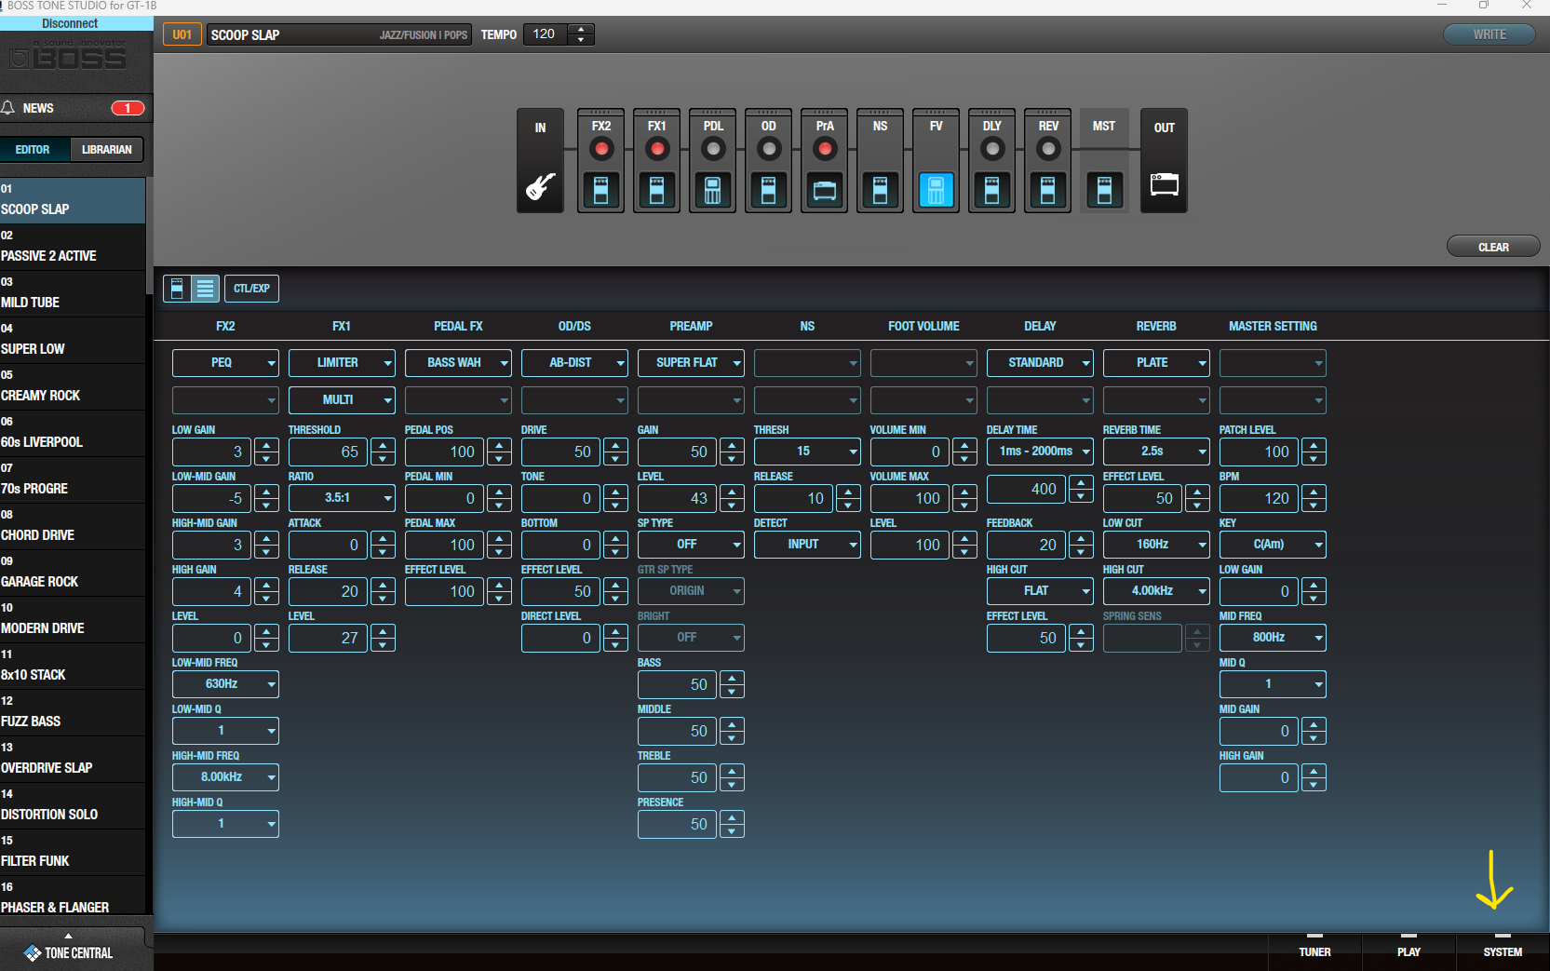Switch to the EDITOR tab
Image resolution: width=1550 pixels, height=971 pixels.
(x=33, y=149)
